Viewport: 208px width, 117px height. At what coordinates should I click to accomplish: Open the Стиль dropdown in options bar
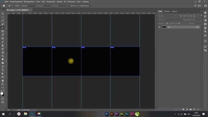tap(28, 6)
